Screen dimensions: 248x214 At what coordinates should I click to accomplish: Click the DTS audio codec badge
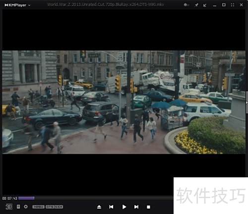pos(50,207)
